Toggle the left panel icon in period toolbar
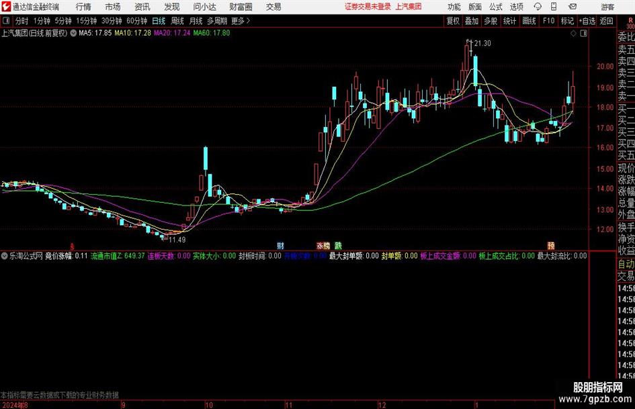 click(x=6, y=21)
